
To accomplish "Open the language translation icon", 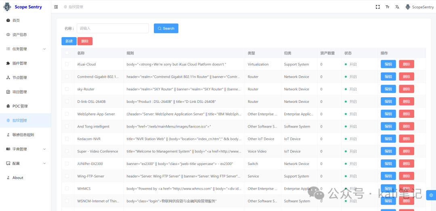I will coord(397,7).
